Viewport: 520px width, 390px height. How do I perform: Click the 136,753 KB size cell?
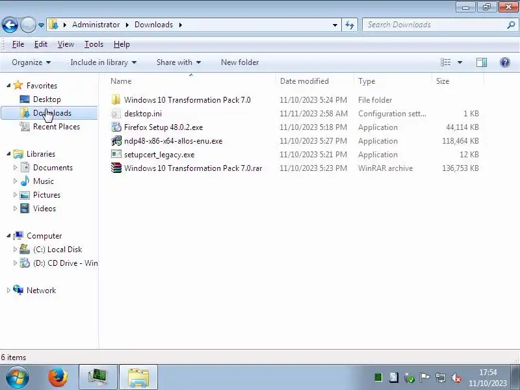tap(460, 168)
